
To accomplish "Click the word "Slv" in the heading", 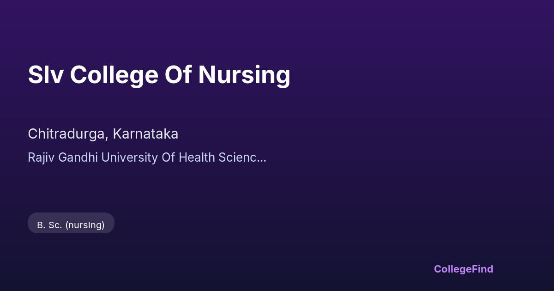I will pyautogui.click(x=45, y=74).
